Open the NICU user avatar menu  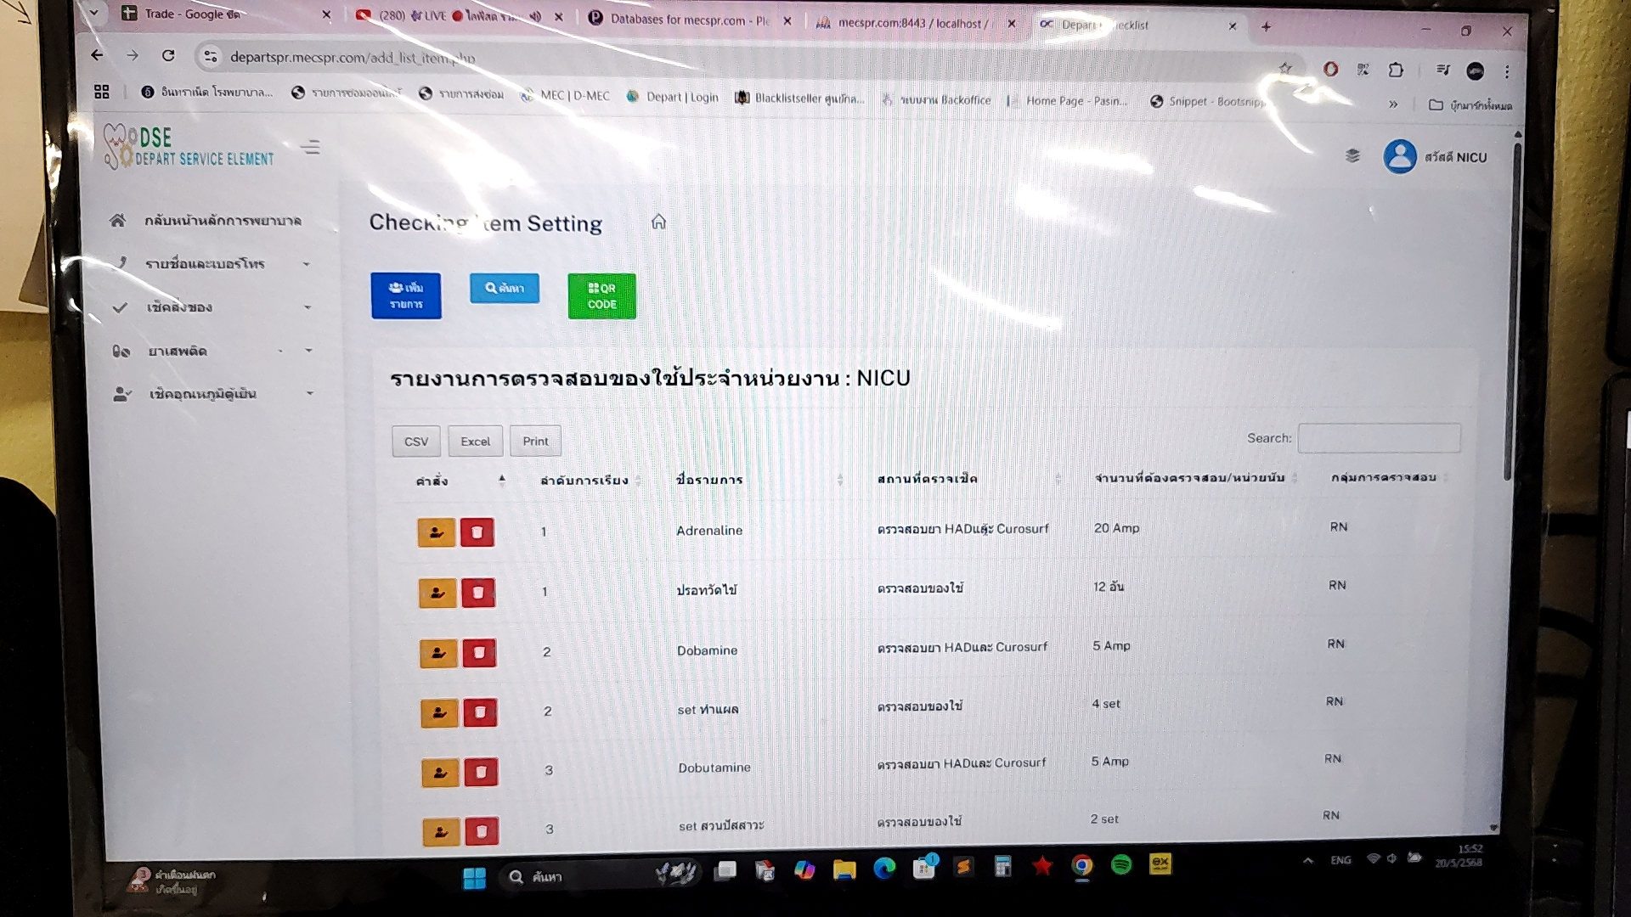[x=1400, y=157]
